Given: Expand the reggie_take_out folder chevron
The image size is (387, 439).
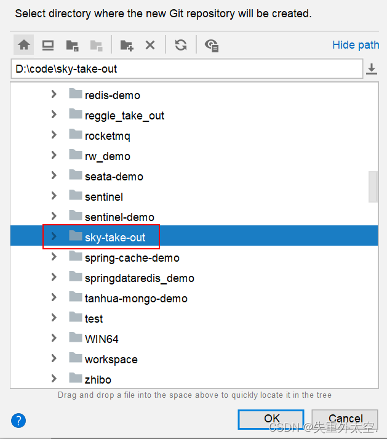Looking at the screenshot, I should (x=54, y=115).
